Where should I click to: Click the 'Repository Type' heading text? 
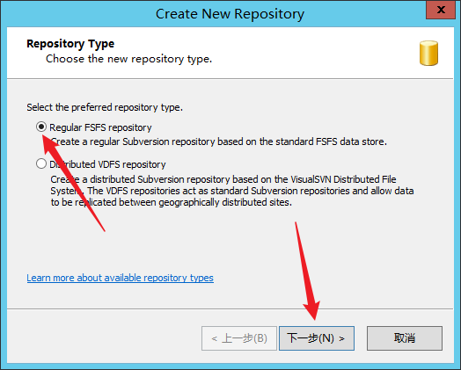point(70,44)
